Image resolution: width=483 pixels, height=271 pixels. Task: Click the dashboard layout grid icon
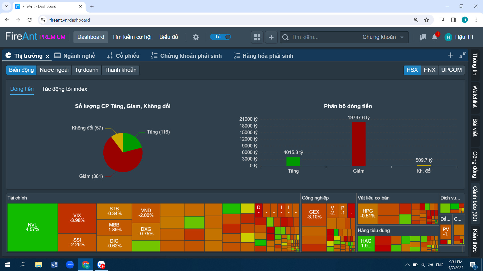[x=257, y=37]
